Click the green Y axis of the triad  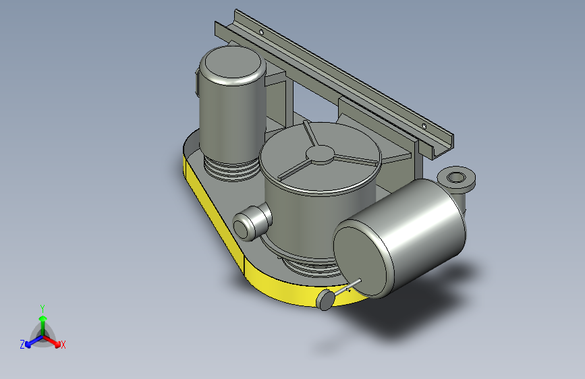43,322
